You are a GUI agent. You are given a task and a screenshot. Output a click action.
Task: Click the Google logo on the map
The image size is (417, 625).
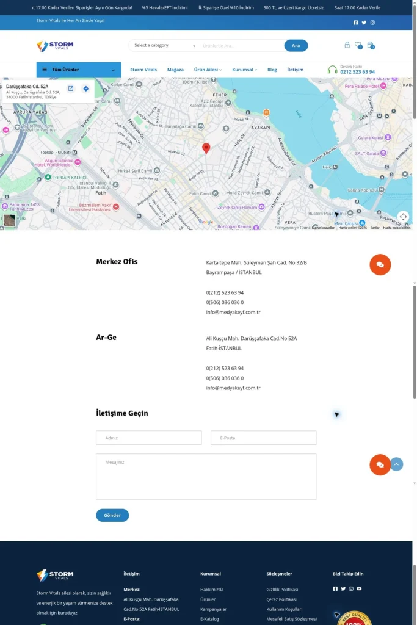pyautogui.click(x=206, y=222)
